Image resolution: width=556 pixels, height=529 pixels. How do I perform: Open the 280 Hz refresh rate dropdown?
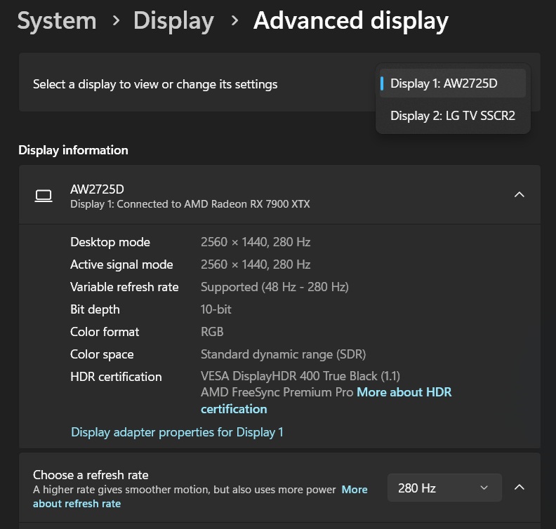click(444, 488)
